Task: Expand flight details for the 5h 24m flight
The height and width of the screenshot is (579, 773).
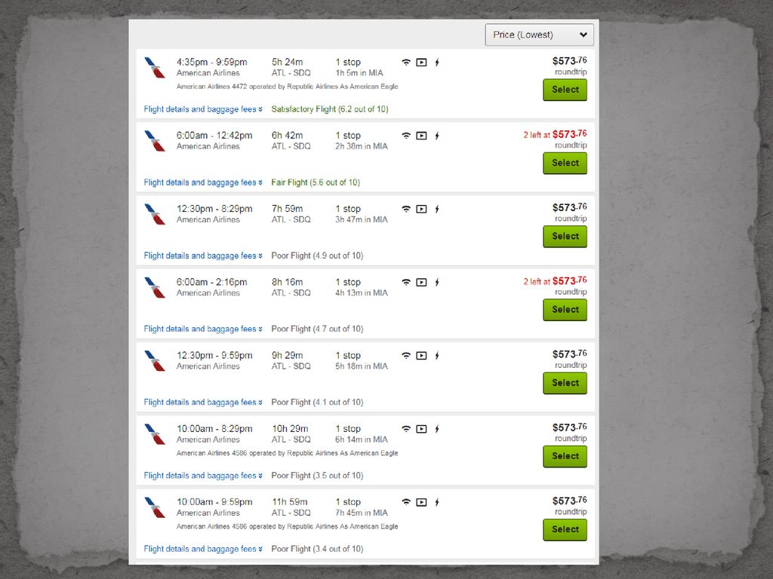Action: tap(203, 109)
